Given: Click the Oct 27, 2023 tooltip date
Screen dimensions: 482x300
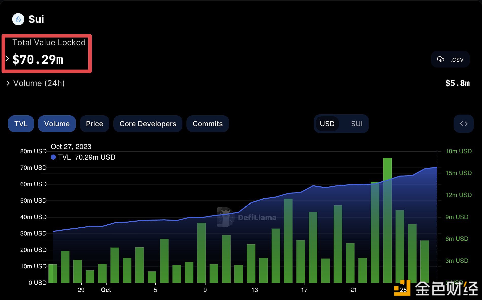Looking at the screenshot, I should click(71, 147).
